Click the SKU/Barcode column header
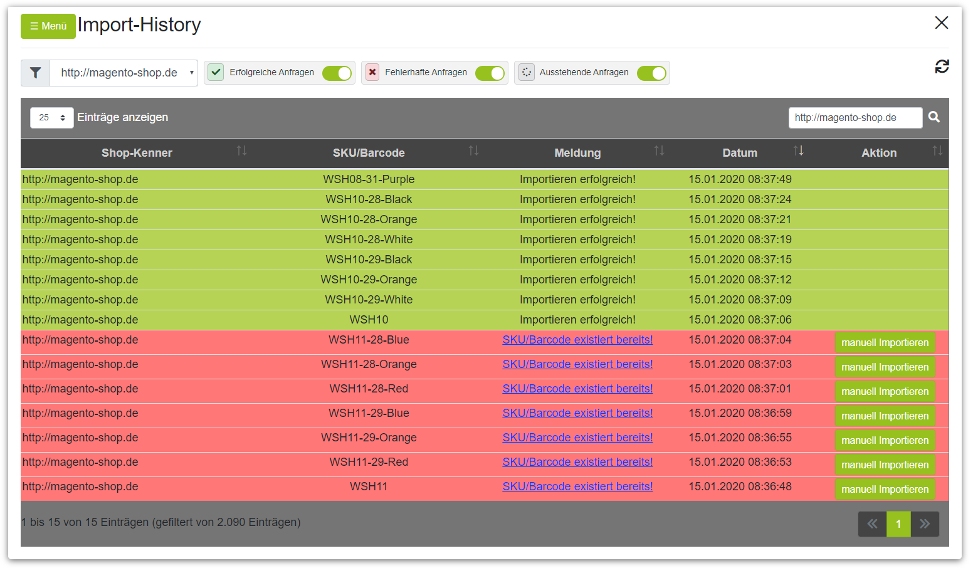Viewport: 973px width, 568px height. tap(369, 153)
